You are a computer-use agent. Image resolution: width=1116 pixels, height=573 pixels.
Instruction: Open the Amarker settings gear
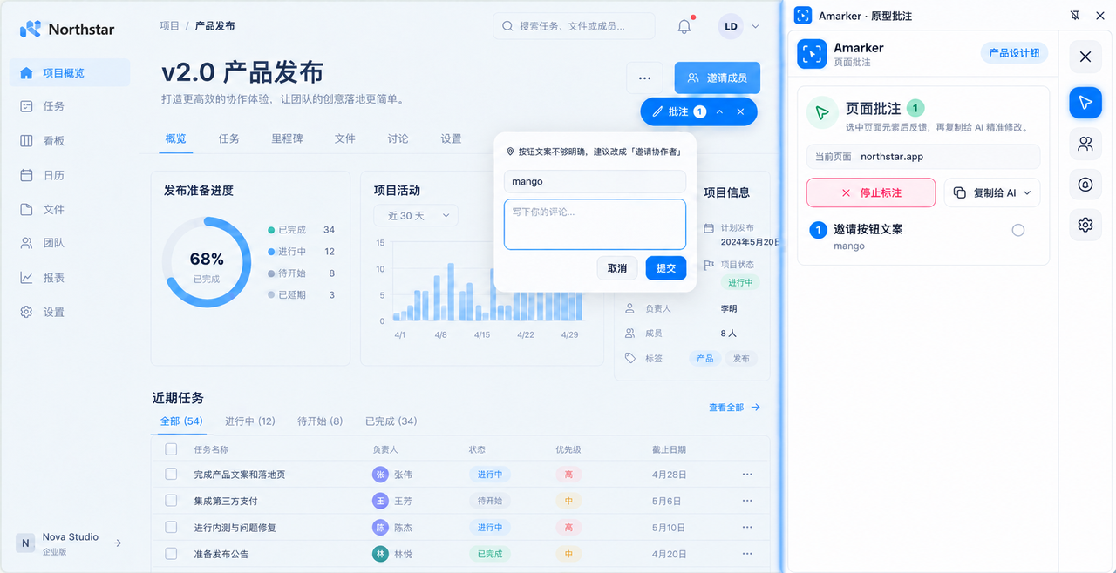[x=1085, y=225]
